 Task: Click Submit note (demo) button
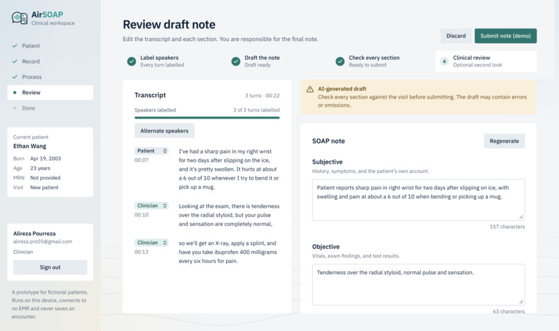(506, 35)
